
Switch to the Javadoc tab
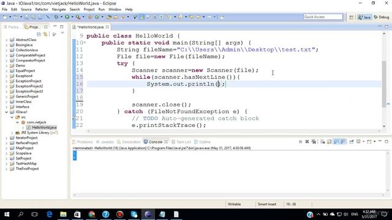coord(105,142)
